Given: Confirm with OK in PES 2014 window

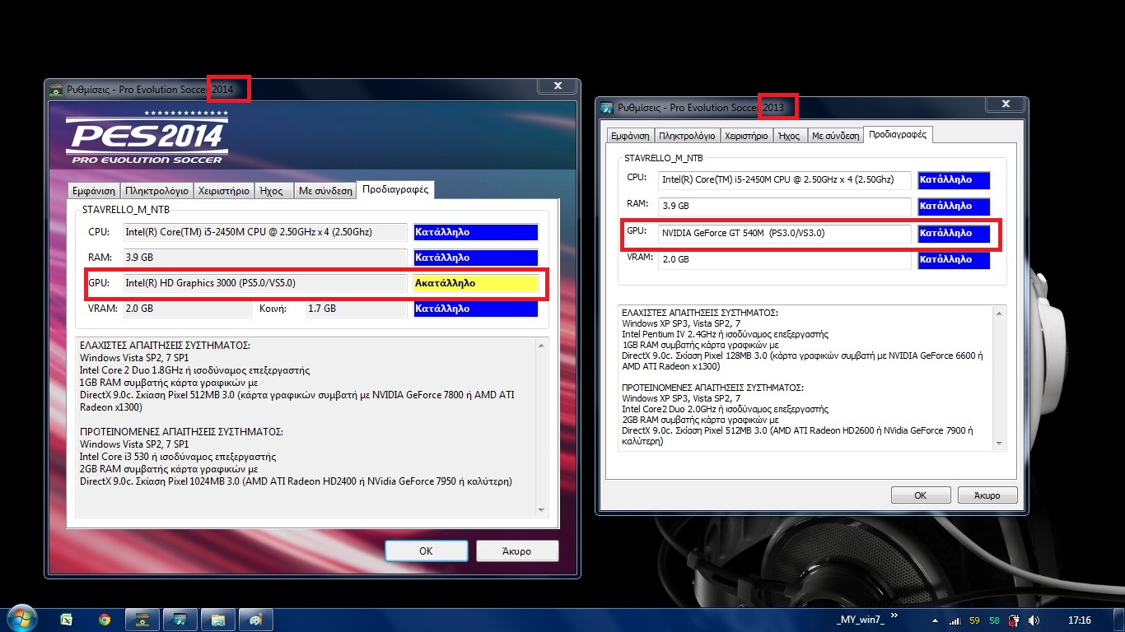Looking at the screenshot, I should tap(426, 551).
